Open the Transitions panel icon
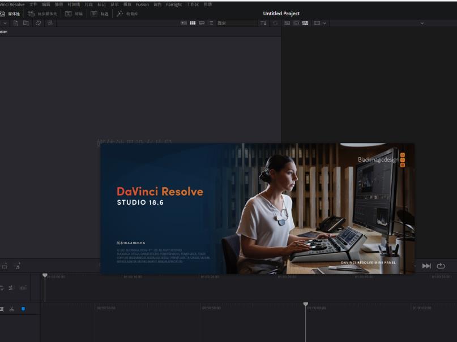 point(68,14)
